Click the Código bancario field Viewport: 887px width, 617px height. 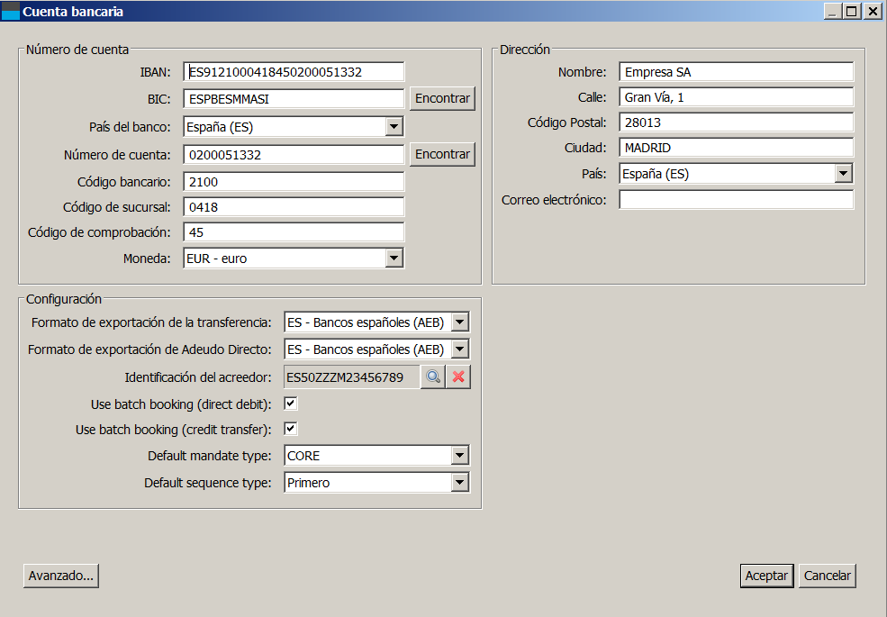[294, 182]
